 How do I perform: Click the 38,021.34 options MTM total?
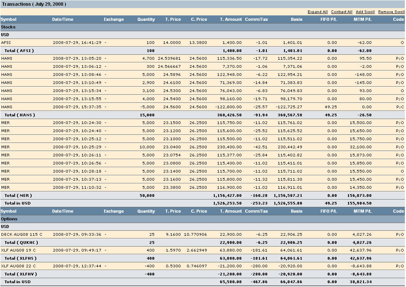coord(361,282)
